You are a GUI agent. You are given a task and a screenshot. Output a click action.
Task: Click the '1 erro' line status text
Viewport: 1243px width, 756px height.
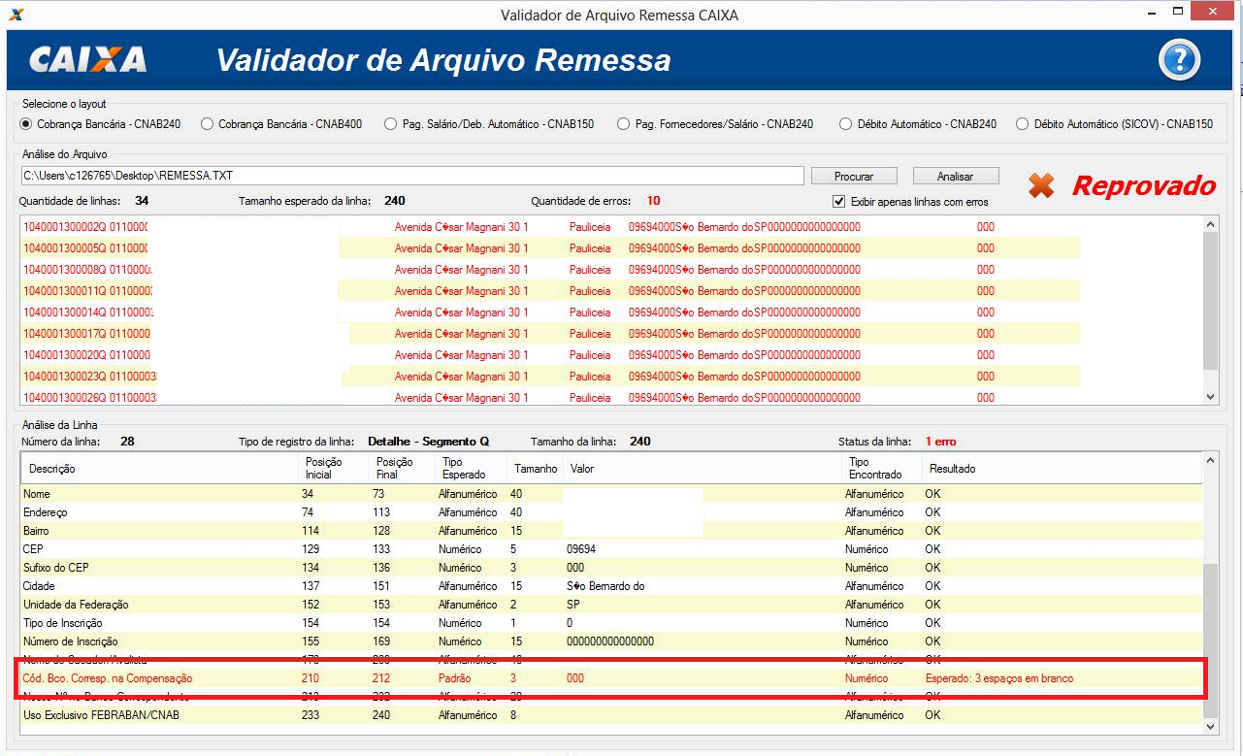coord(940,441)
